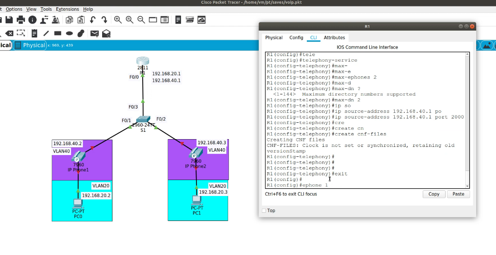Launch the Activity Wizard icon

click(56, 20)
